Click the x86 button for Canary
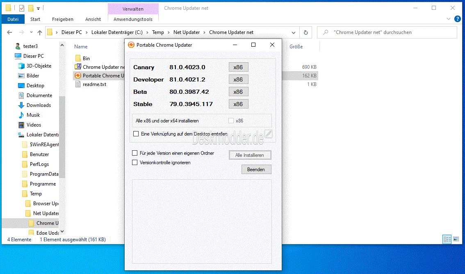 238,67
